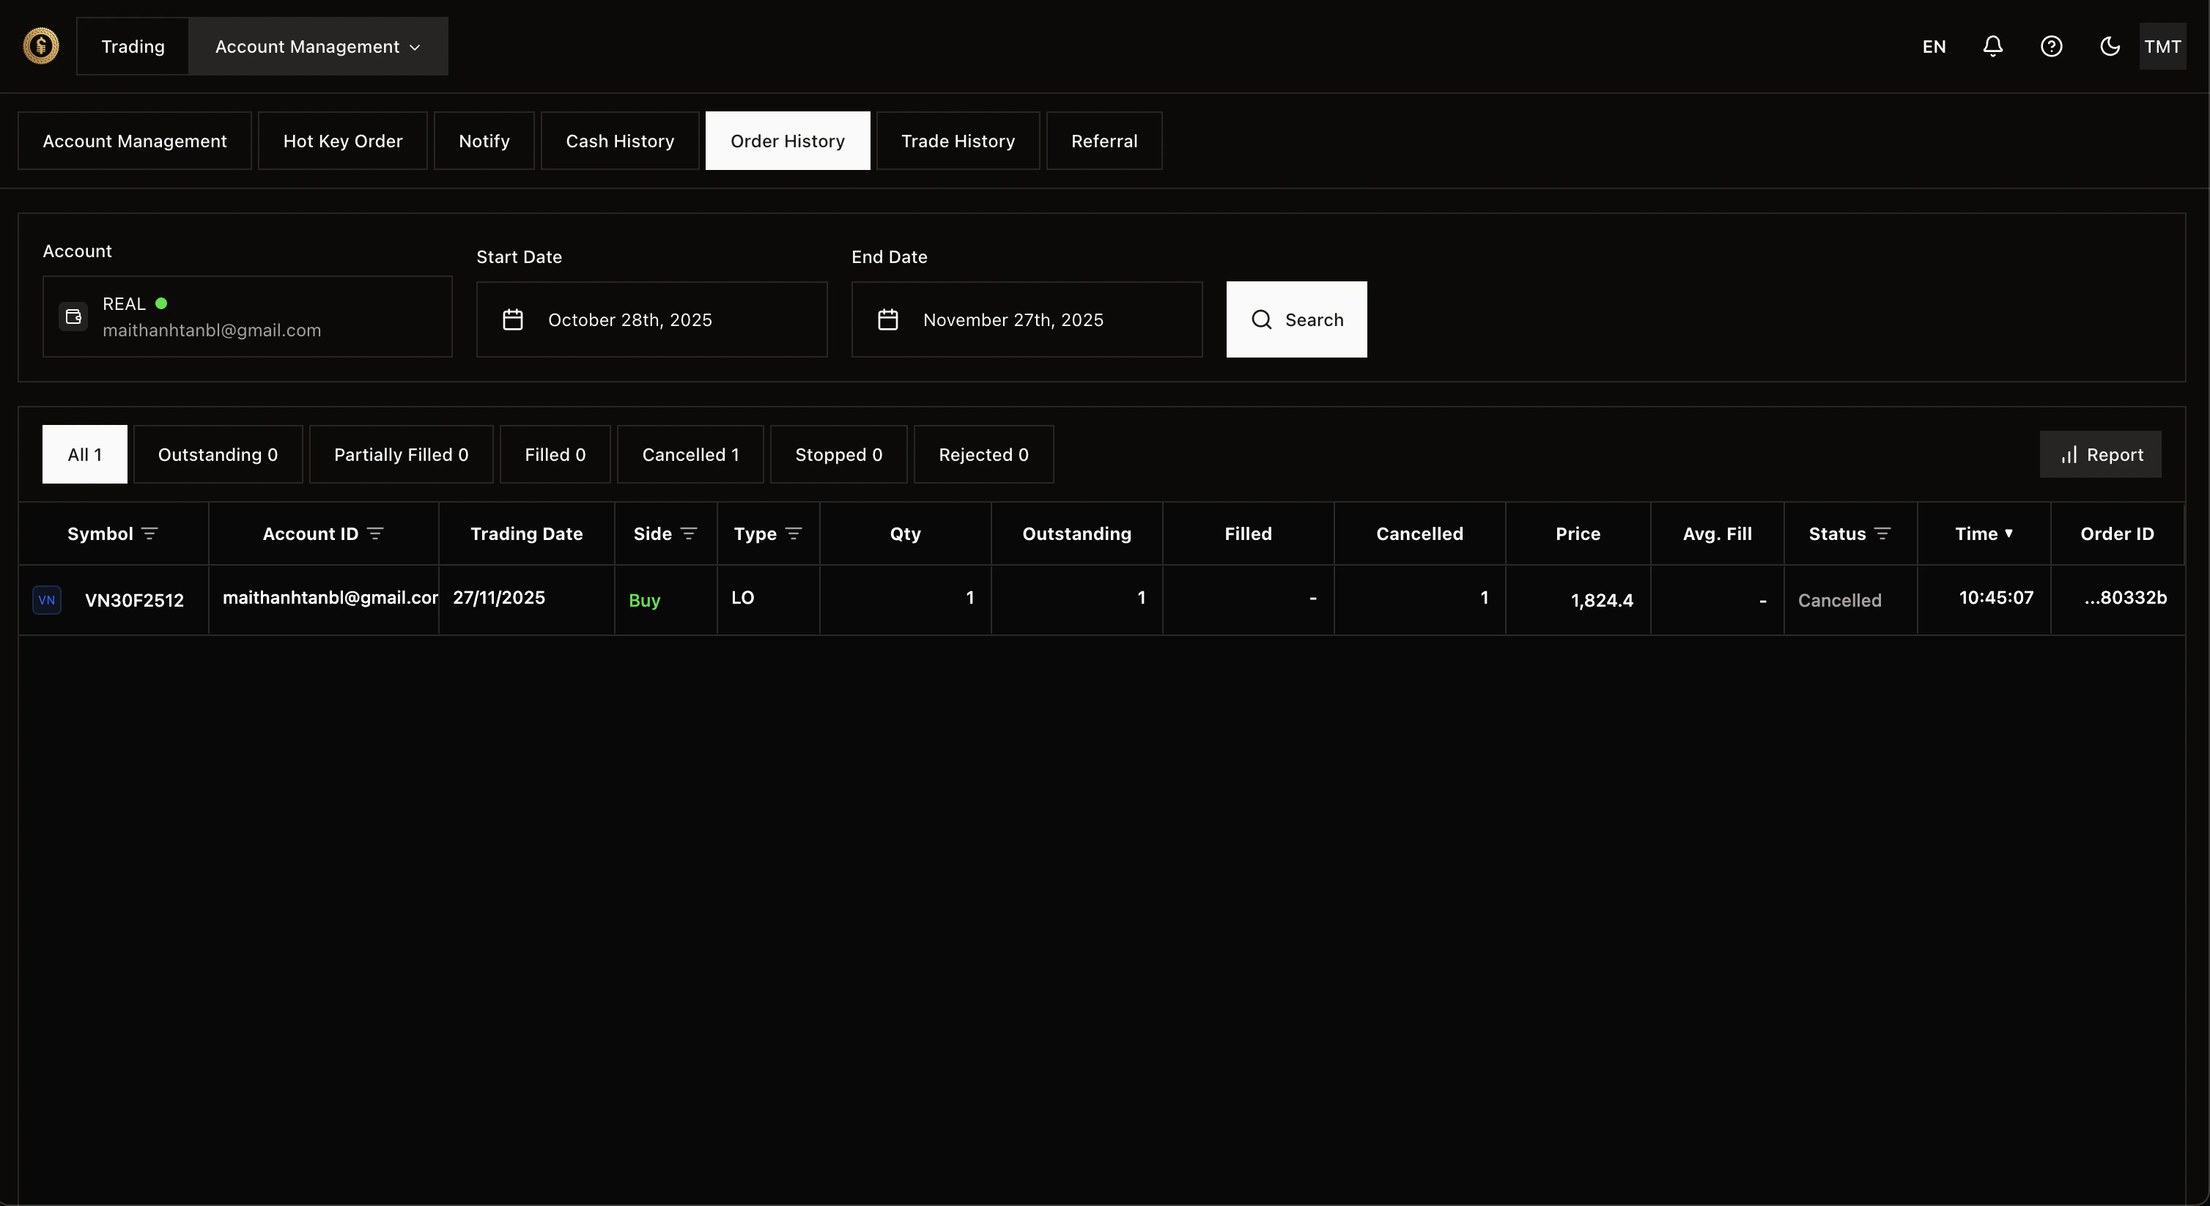Go to the Referral tab

(x=1104, y=141)
